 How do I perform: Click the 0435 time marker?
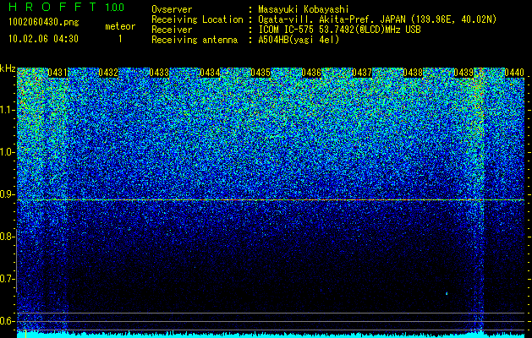coord(261,73)
